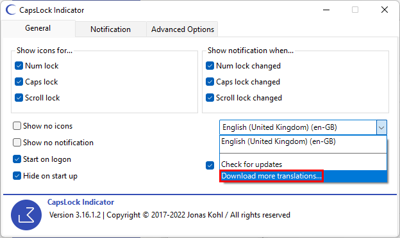Viewport: 400px width, 238px height.
Task: Collapse the language dropdown arrow
Action: [x=381, y=127]
